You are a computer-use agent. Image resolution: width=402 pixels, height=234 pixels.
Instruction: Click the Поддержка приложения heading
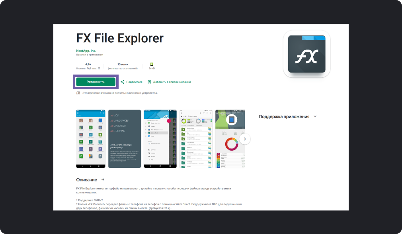(284, 117)
